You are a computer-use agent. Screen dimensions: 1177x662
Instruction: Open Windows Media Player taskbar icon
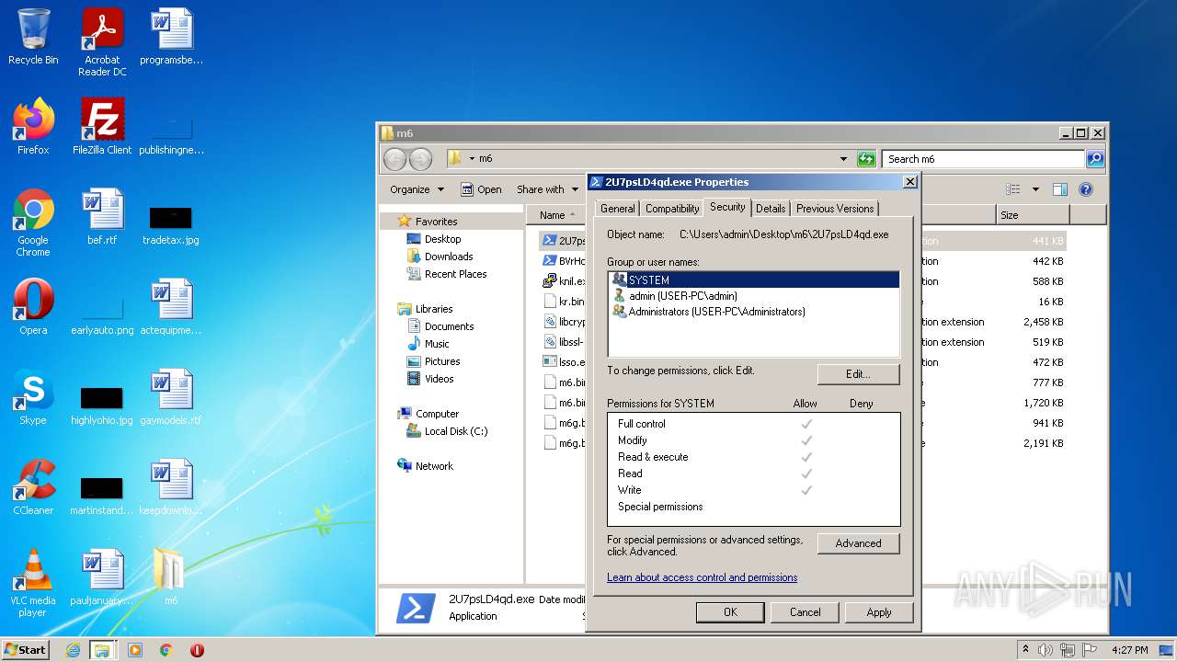click(x=135, y=650)
